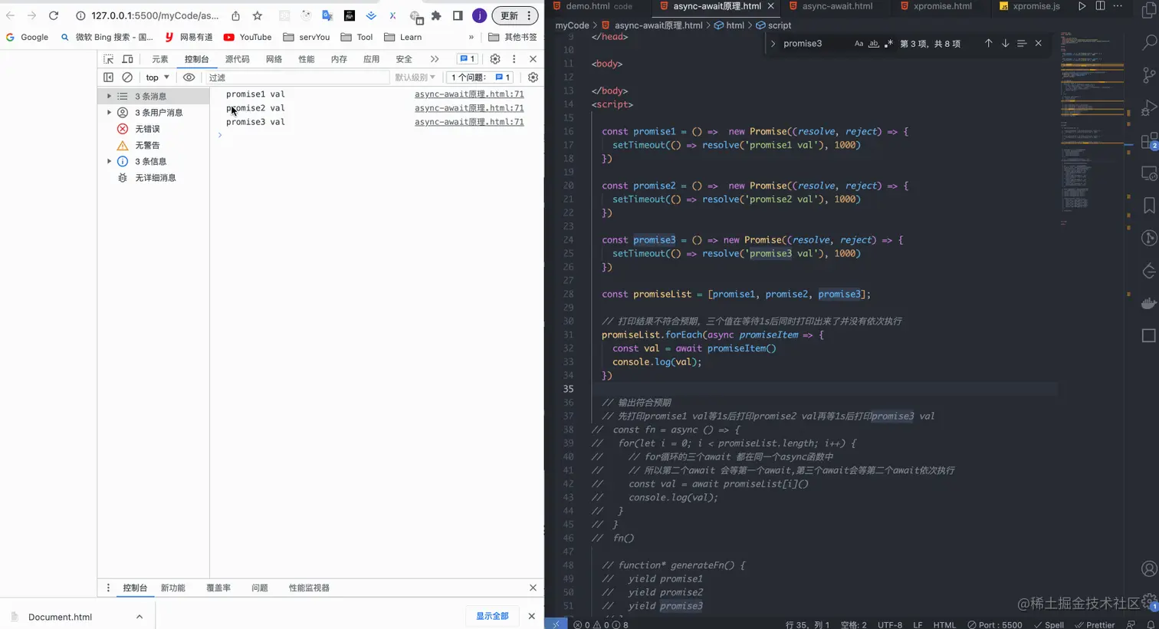Viewport: 1159px width, 629px height.
Task: Open VS Code source control icon
Action: 1149,74
